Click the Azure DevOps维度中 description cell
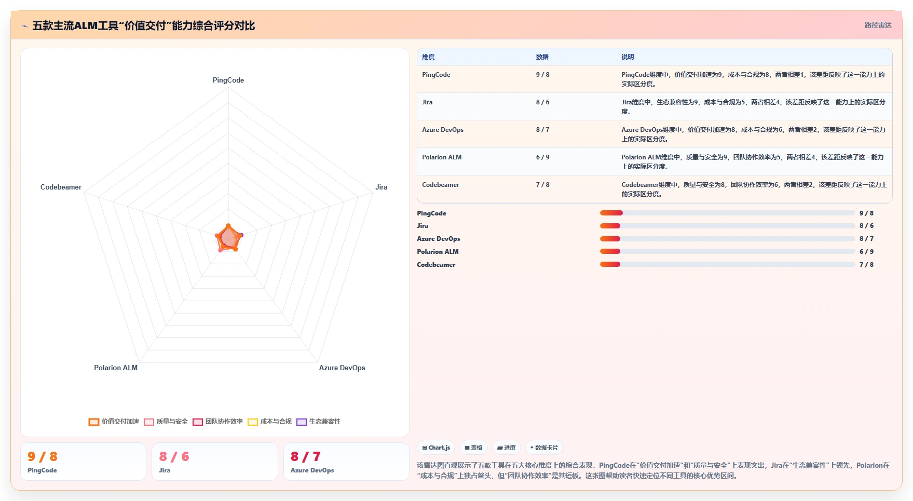The width and height of the screenshot is (913, 501). pyautogui.click(x=753, y=134)
